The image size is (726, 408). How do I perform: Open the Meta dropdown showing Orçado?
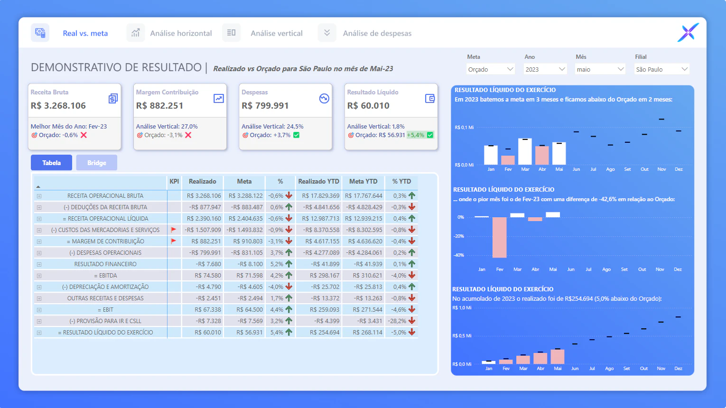491,69
